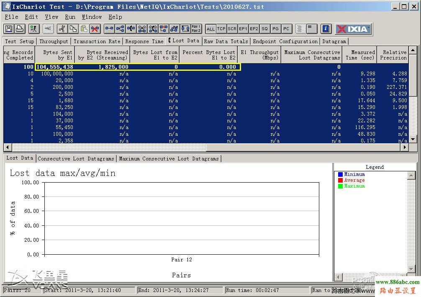This screenshot has width=421, height=297.
Task: Toggle the TCP filter button
Action: pos(221,29)
